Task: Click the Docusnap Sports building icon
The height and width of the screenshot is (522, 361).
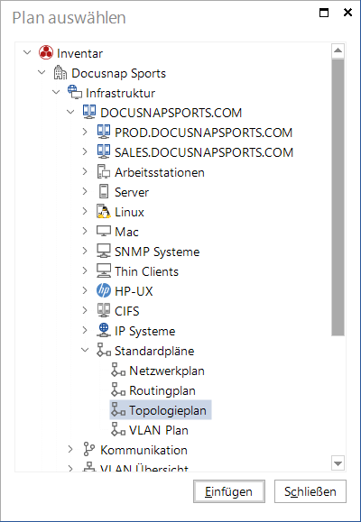Action: pyautogui.click(x=60, y=72)
